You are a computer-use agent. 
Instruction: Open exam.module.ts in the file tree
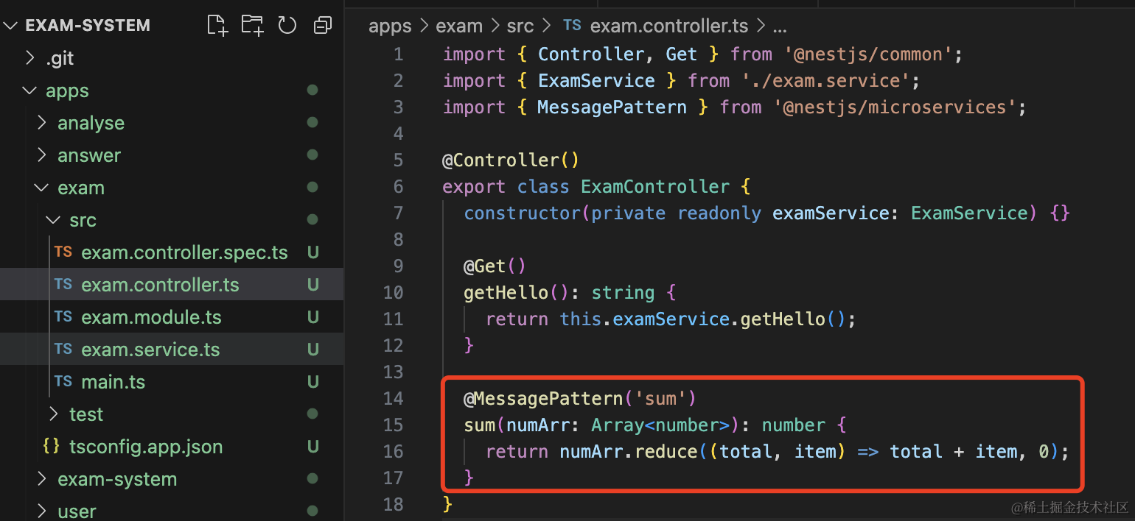click(151, 317)
